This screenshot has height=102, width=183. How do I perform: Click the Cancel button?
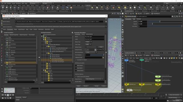(x=104, y=86)
